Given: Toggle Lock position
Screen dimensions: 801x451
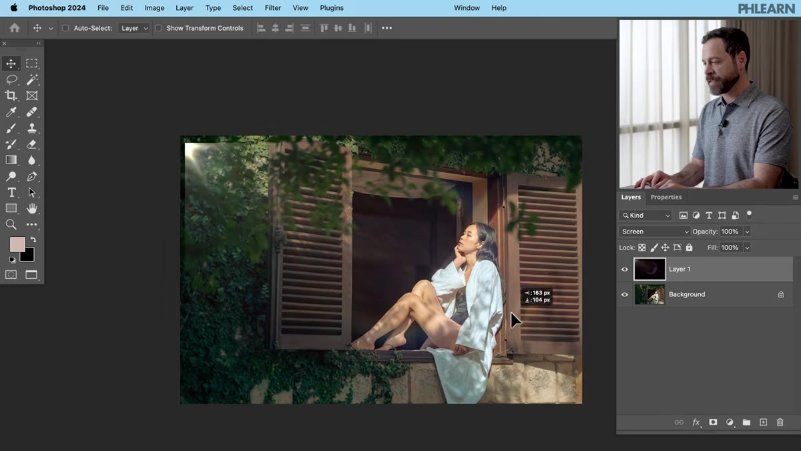Looking at the screenshot, I should point(665,248).
